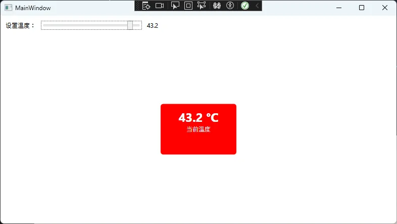This screenshot has width=397, height=224.
Task: Toggle Display Layout Adorners square icon
Action: coord(188,6)
